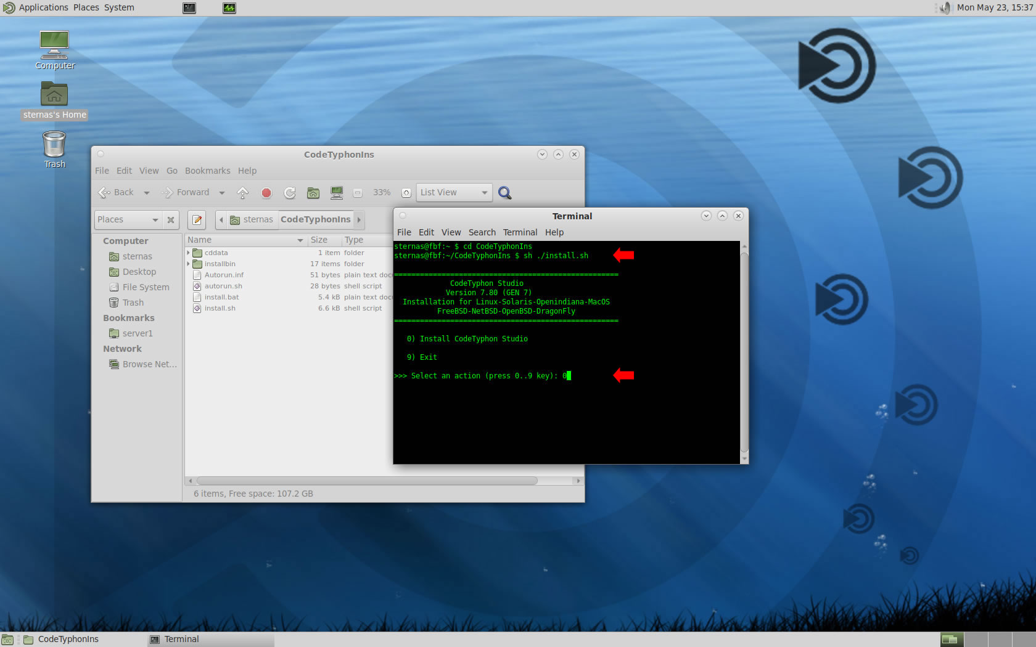Select the install.bat file
This screenshot has width=1036, height=647.
221,297
